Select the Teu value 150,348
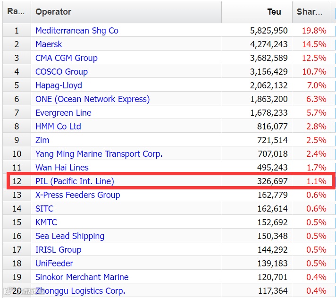336x298 pixels. (x=273, y=236)
